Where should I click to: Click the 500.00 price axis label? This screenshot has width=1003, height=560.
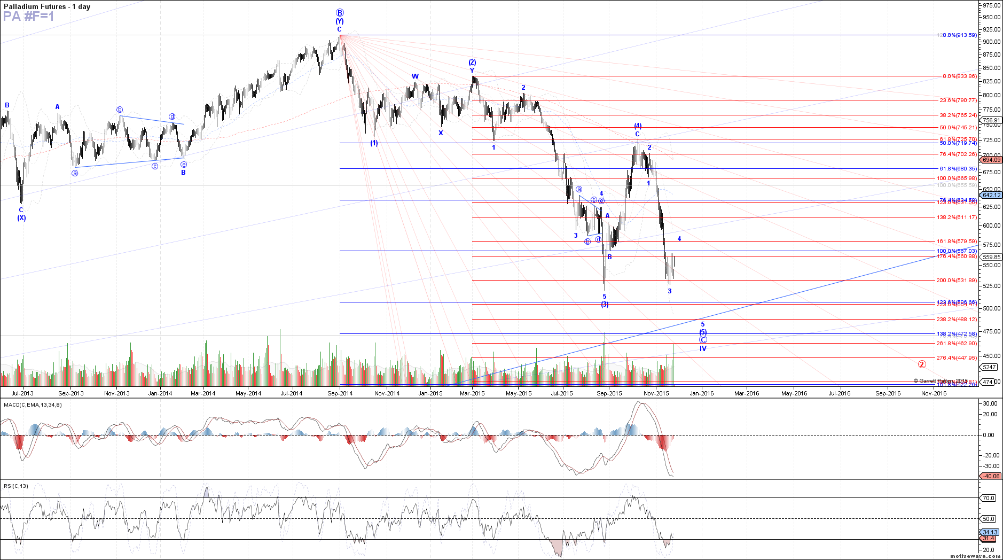pos(991,308)
